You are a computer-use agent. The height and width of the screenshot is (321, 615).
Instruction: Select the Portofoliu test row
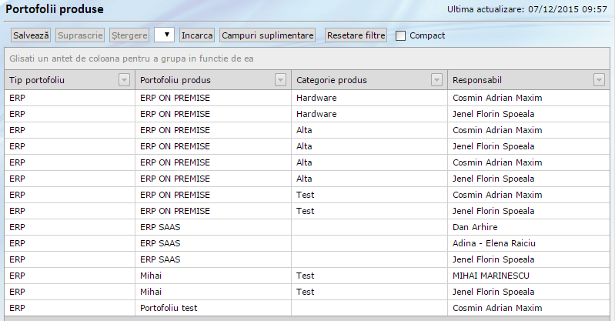coord(169,308)
